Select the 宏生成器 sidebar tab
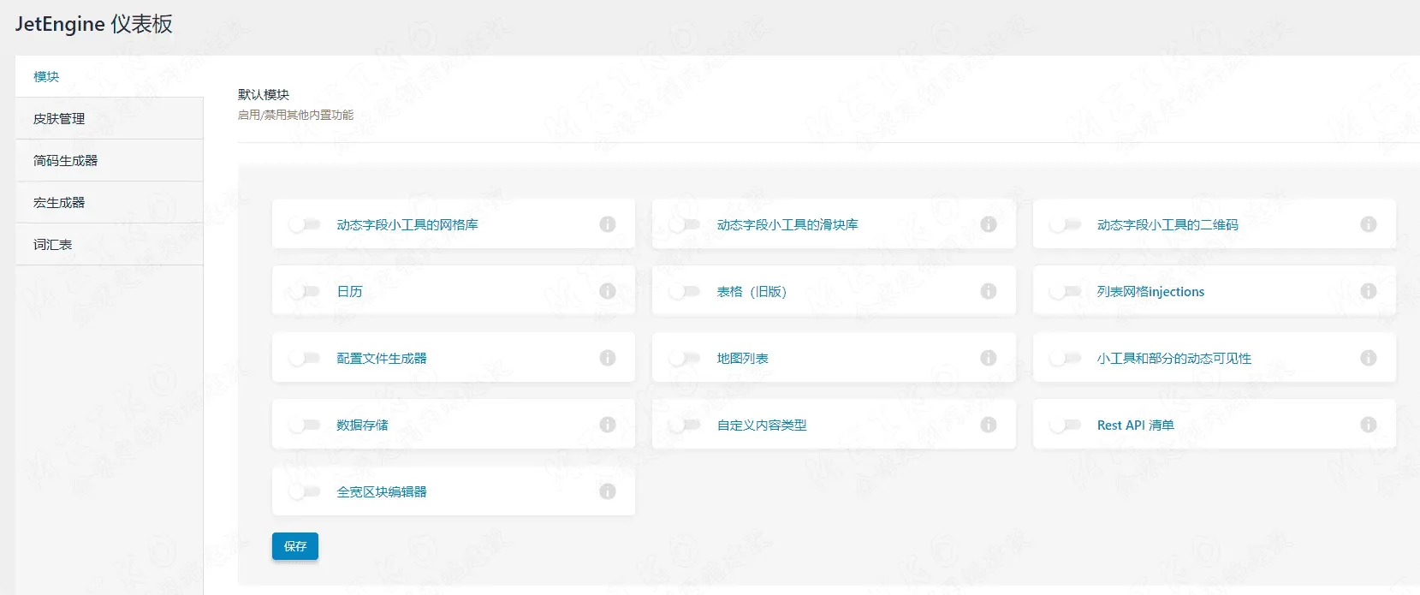This screenshot has width=1420, height=595. click(59, 203)
